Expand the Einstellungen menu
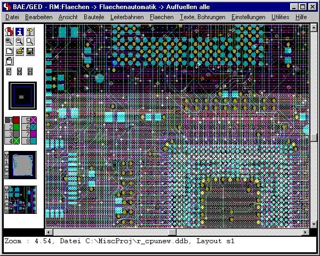Image resolution: width=320 pixels, height=256 pixels. click(x=249, y=17)
